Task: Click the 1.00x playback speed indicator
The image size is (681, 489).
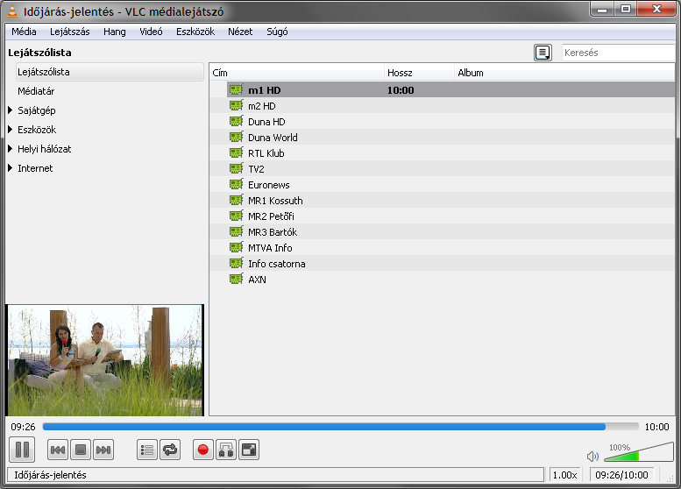Action: (x=564, y=475)
